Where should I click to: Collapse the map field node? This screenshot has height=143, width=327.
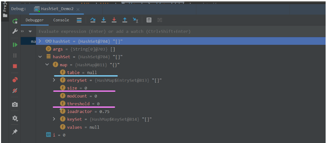(x=47, y=64)
